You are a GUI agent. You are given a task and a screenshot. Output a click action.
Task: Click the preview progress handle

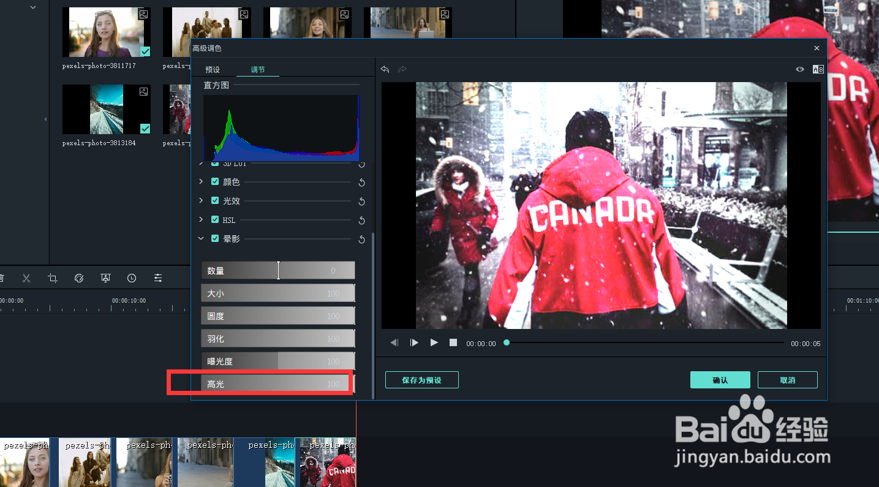pyautogui.click(x=507, y=342)
